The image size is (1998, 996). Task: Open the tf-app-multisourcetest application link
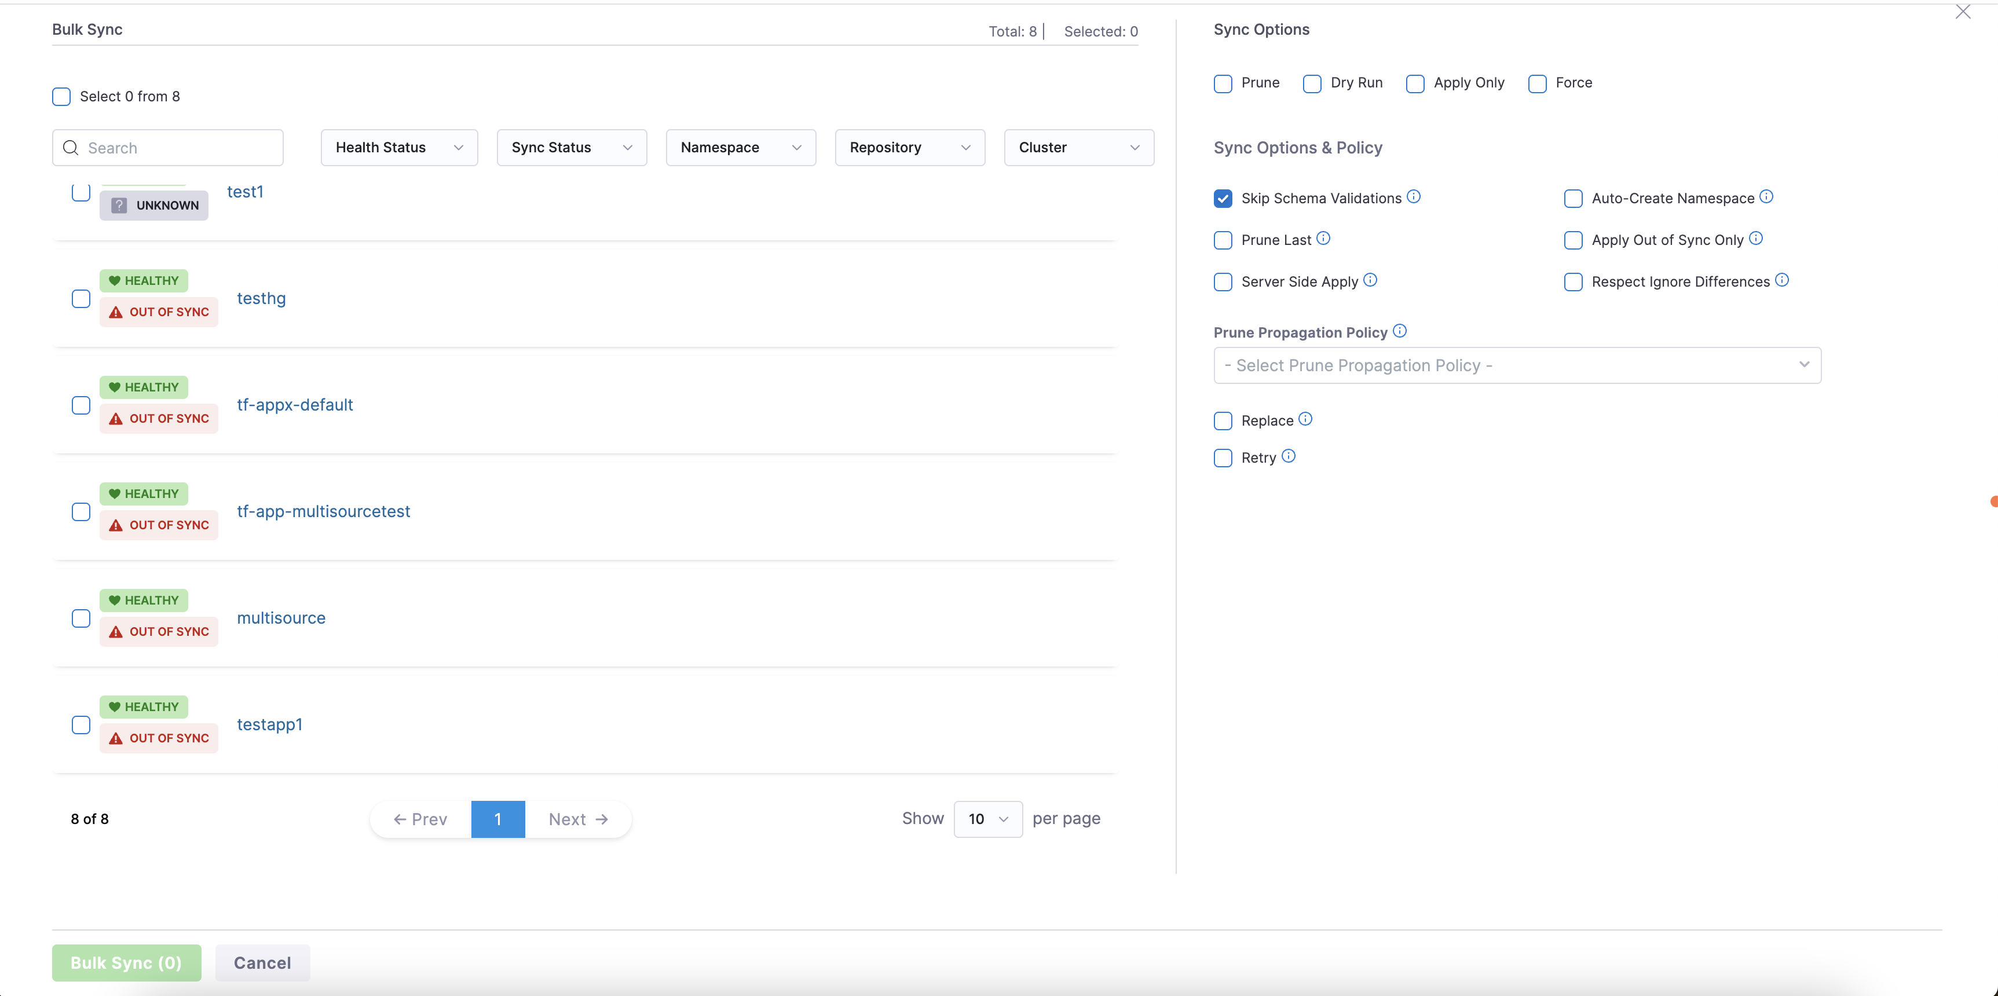coord(323,511)
